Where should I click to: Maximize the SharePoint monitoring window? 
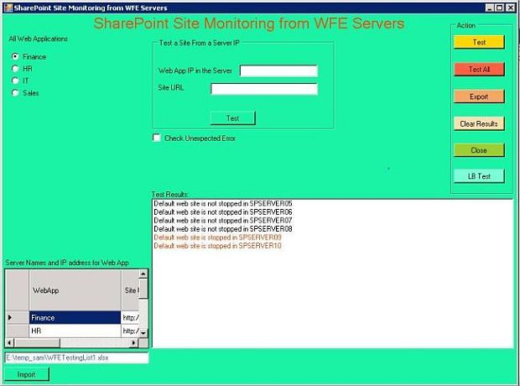point(499,8)
